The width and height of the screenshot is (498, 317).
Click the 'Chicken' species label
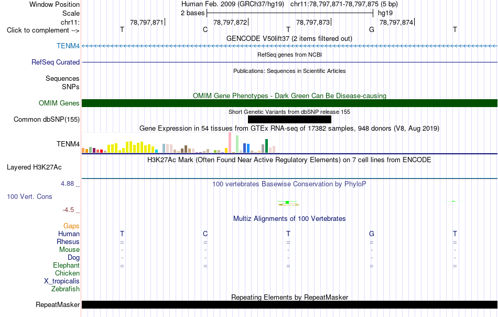pos(67,273)
